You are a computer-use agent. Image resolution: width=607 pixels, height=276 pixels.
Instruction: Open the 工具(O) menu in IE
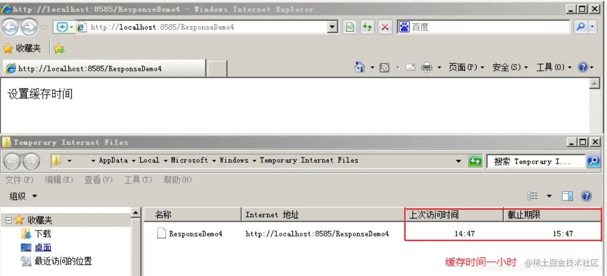click(554, 68)
